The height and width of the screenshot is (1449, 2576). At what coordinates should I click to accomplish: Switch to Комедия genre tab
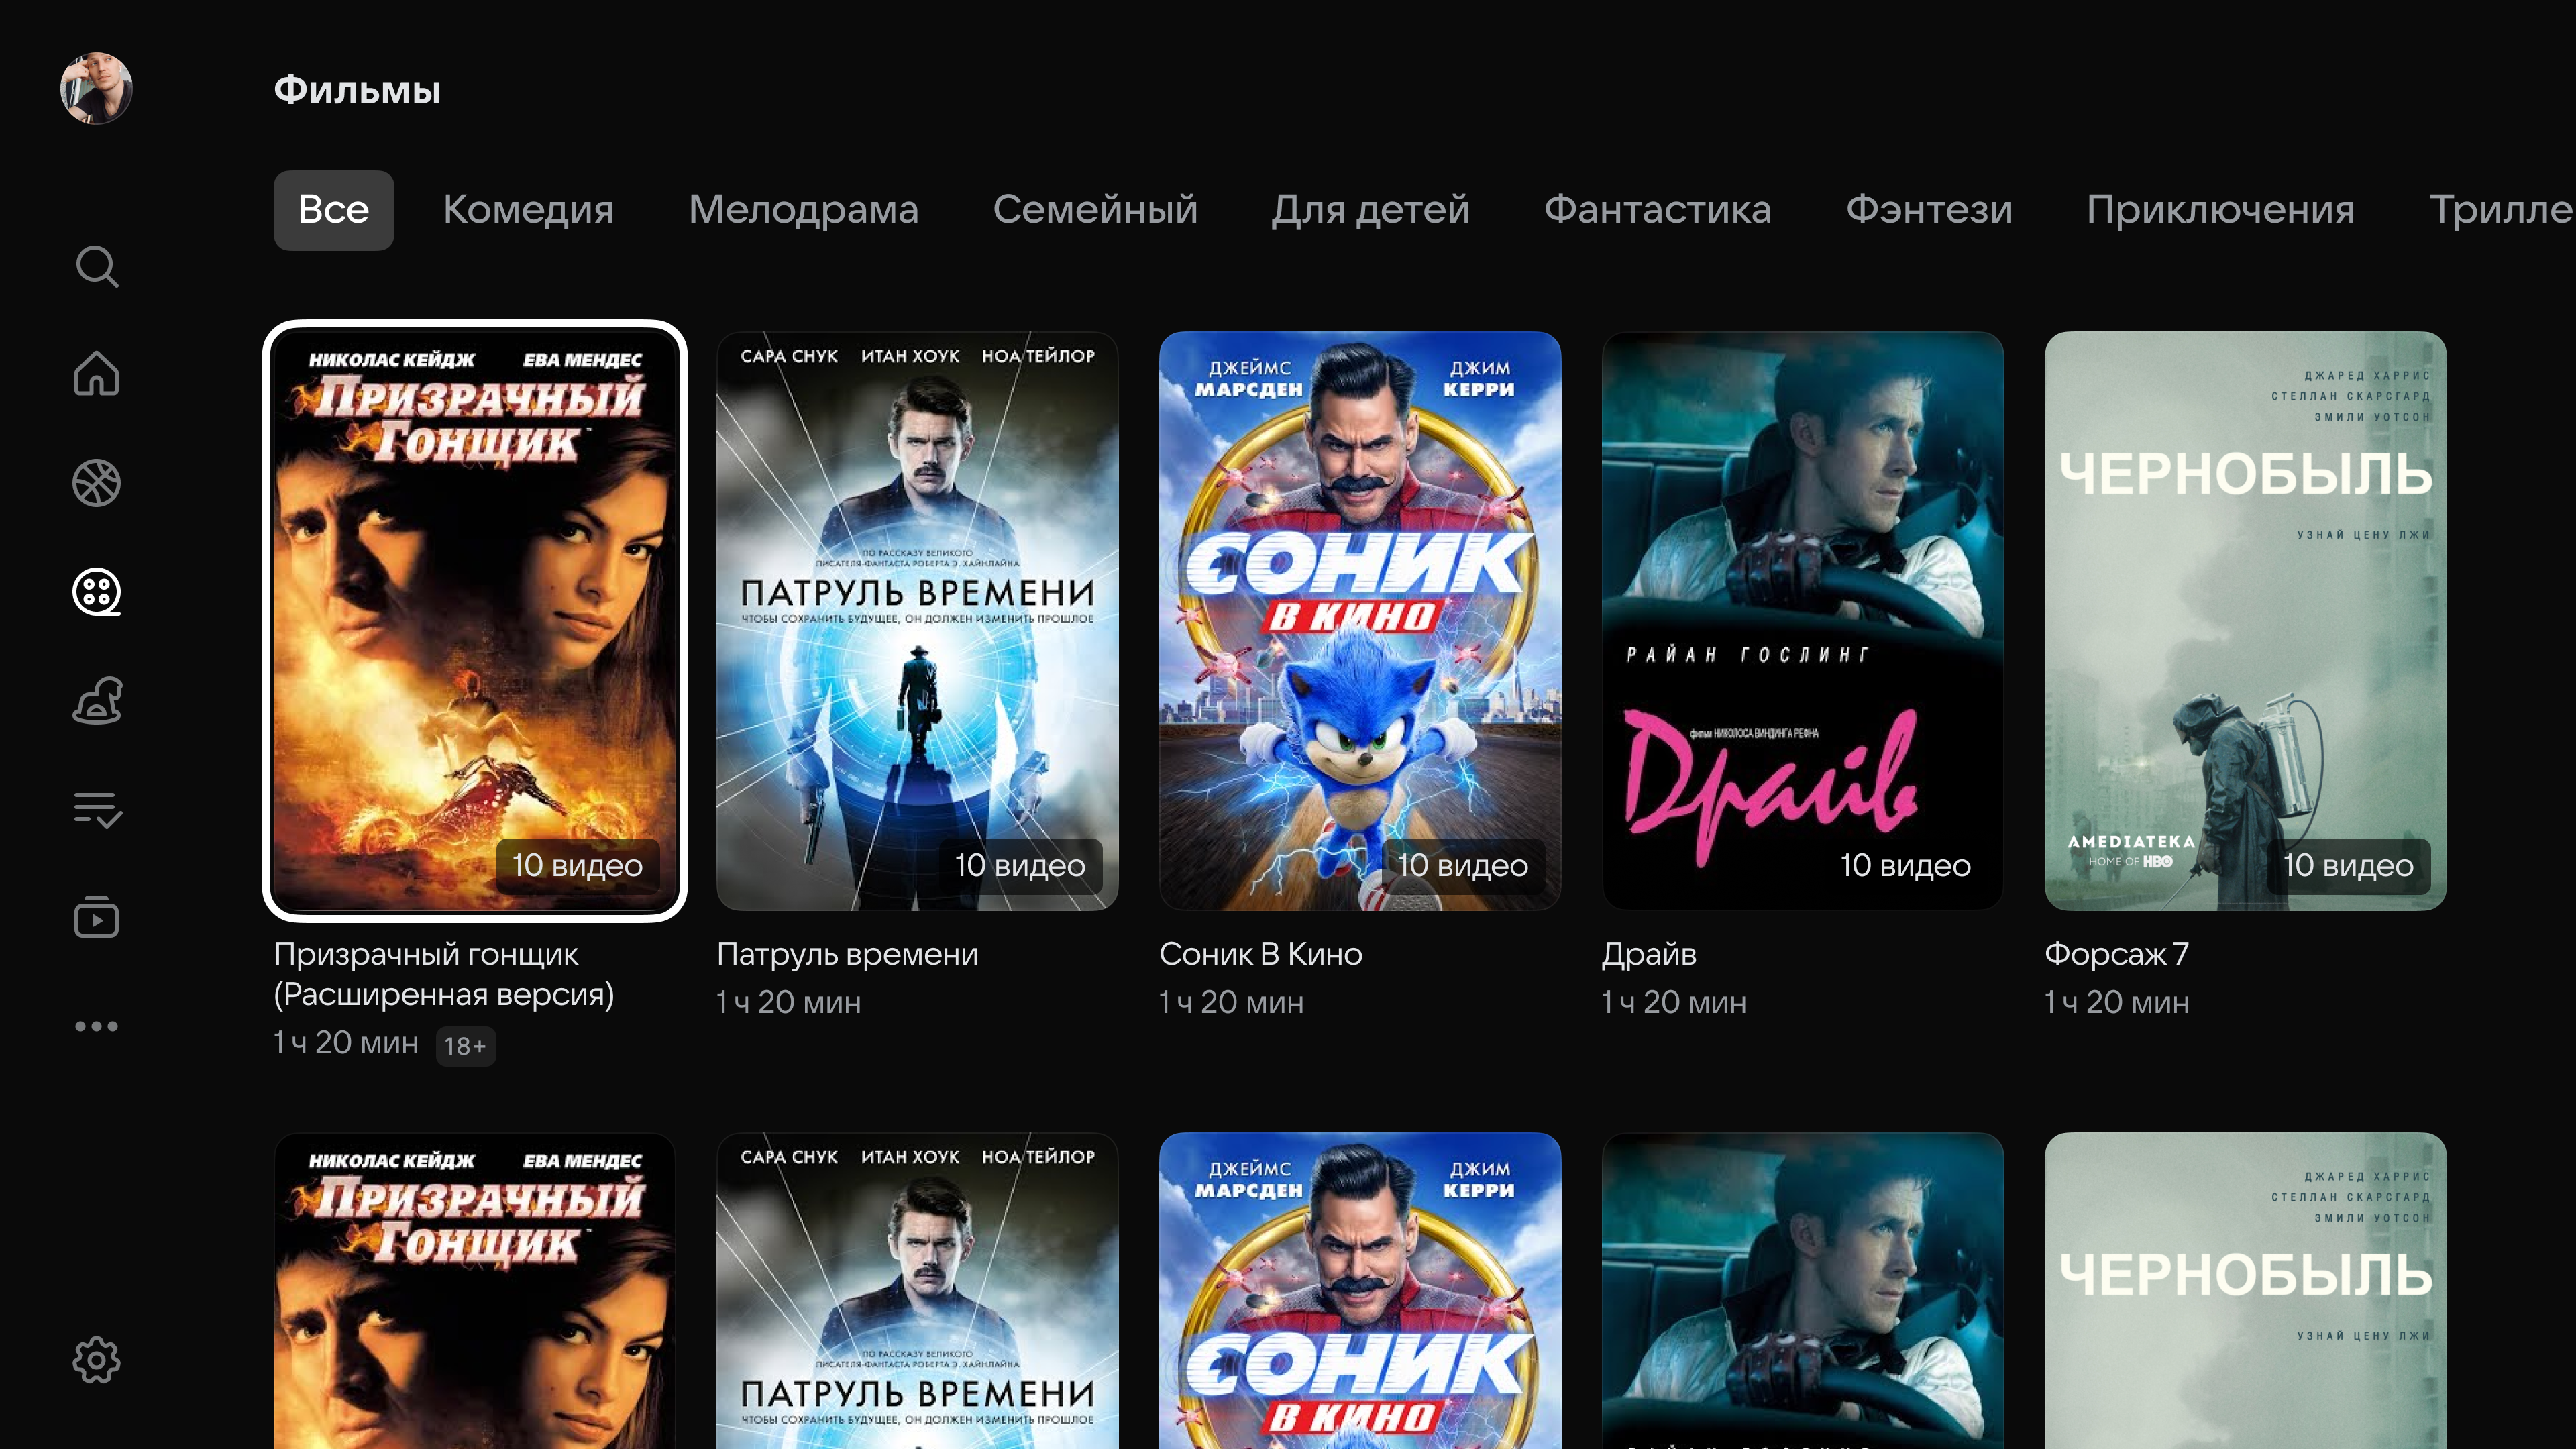click(528, 210)
